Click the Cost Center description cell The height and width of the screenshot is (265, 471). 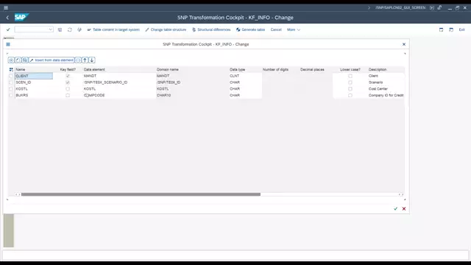point(386,89)
